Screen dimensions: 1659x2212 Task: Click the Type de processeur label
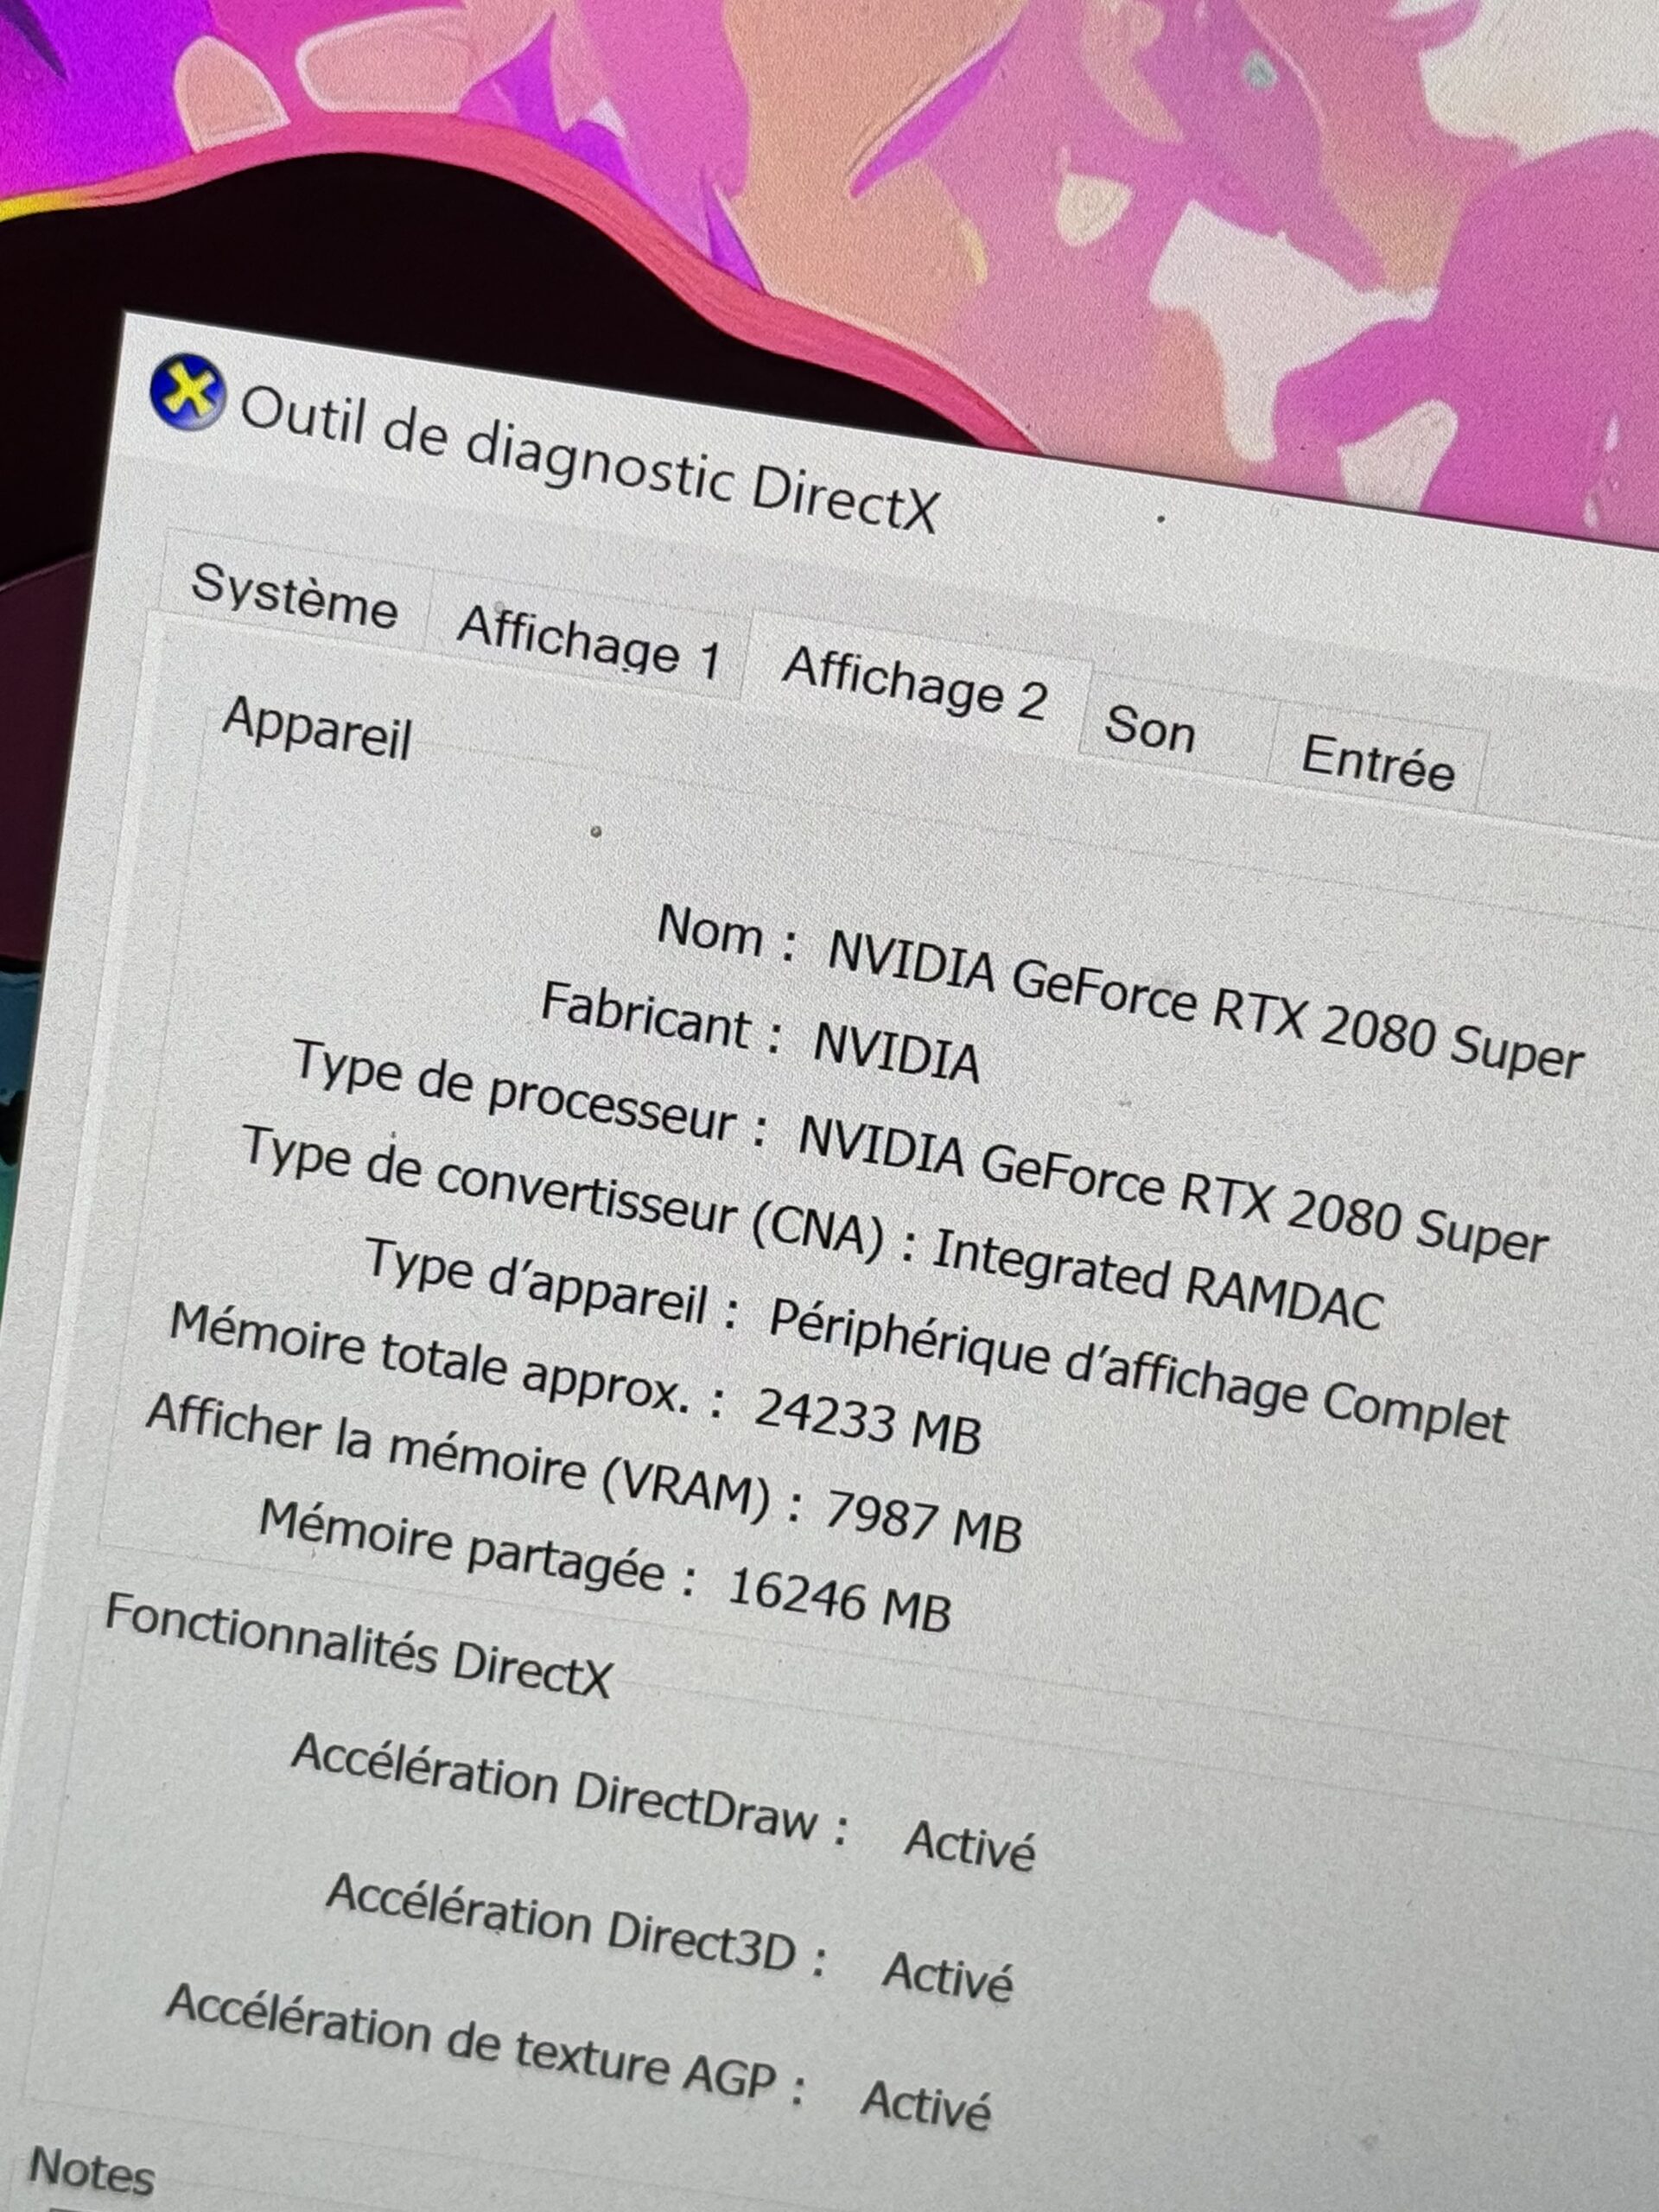[x=530, y=1093]
